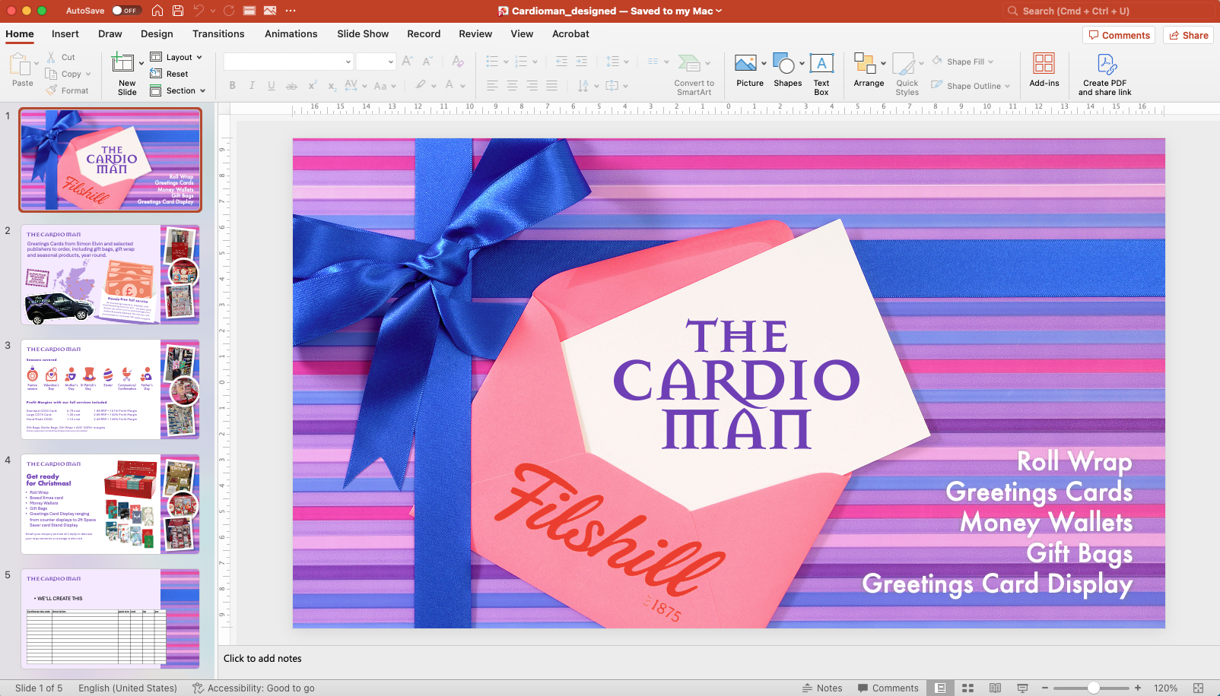Switch to Reading view
This screenshot has width=1220, height=696.
[995, 688]
